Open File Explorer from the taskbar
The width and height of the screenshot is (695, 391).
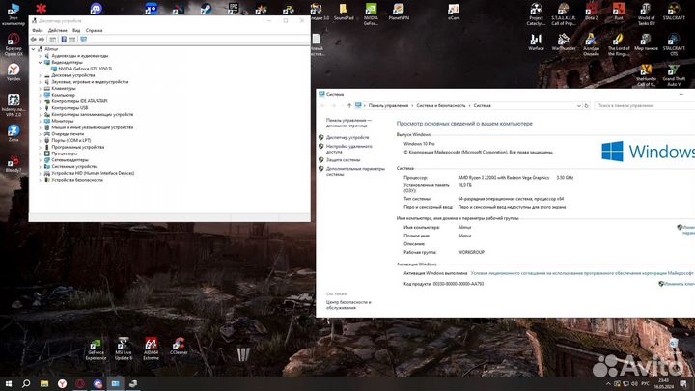point(44,383)
